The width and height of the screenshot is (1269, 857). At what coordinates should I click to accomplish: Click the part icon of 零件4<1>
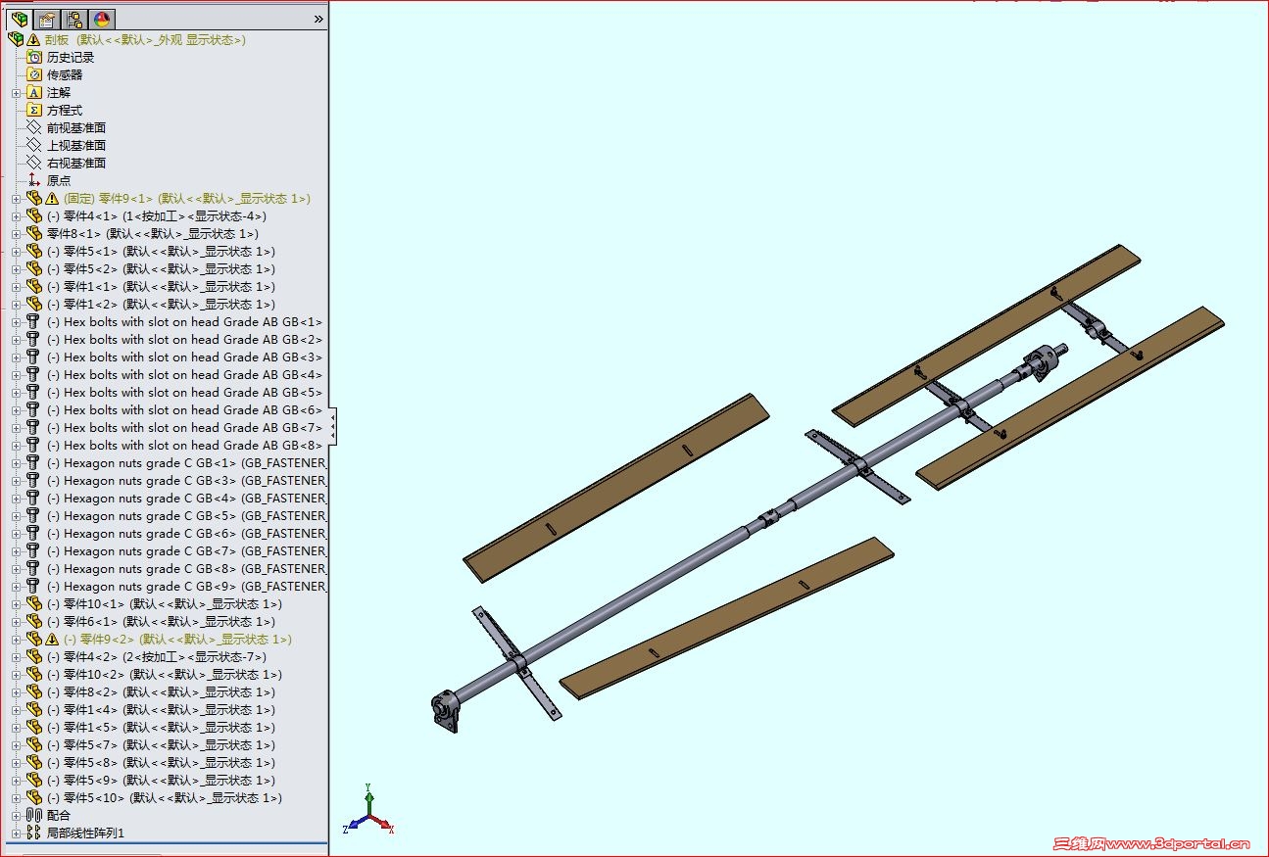coord(34,215)
